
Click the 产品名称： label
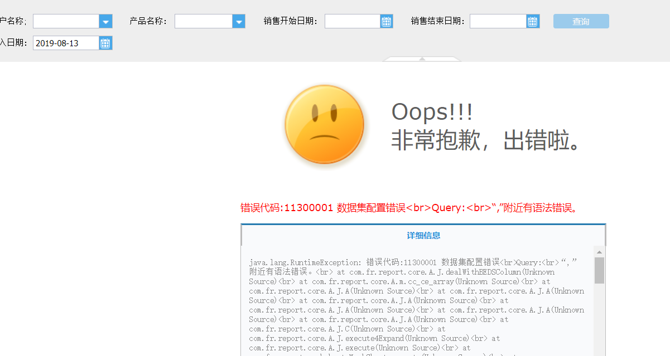coord(149,21)
